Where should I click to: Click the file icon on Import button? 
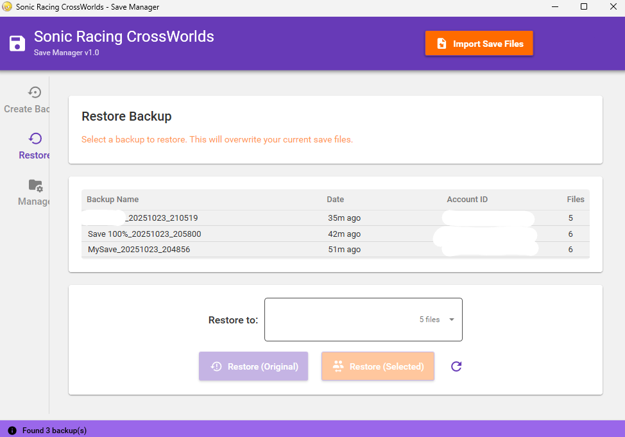[441, 44]
